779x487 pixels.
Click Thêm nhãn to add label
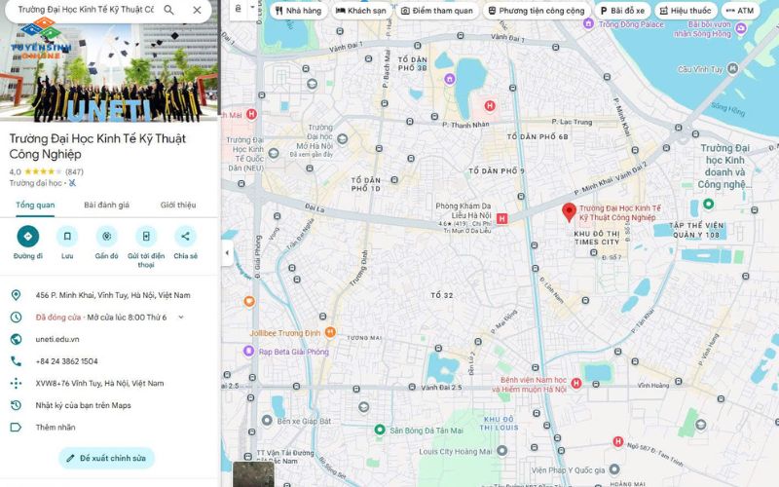pyautogui.click(x=56, y=428)
